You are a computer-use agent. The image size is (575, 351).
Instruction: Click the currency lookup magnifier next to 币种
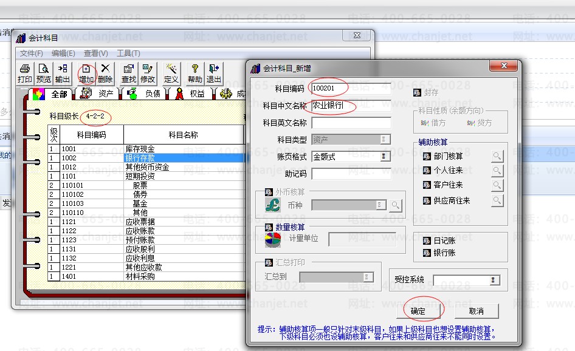point(395,205)
